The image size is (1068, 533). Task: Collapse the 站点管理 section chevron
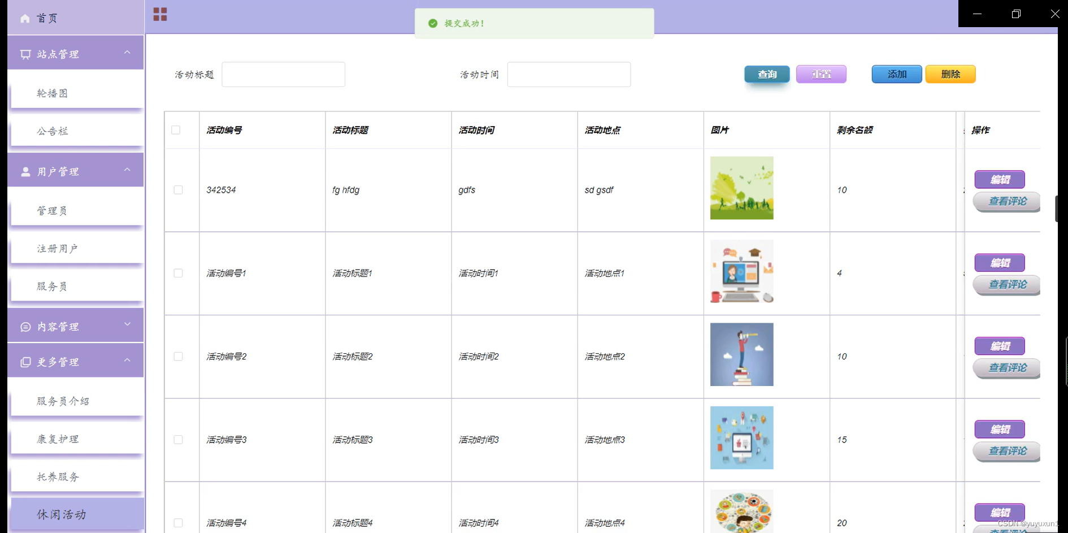click(127, 53)
